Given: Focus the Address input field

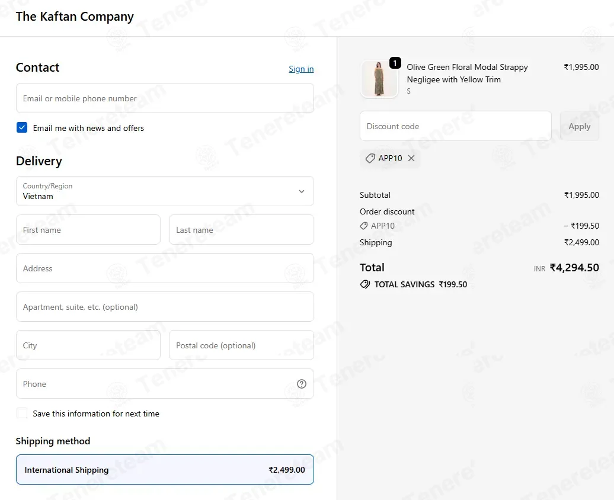Looking at the screenshot, I should tap(165, 268).
